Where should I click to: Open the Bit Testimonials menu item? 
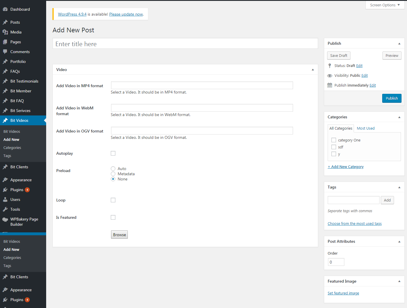click(24, 81)
